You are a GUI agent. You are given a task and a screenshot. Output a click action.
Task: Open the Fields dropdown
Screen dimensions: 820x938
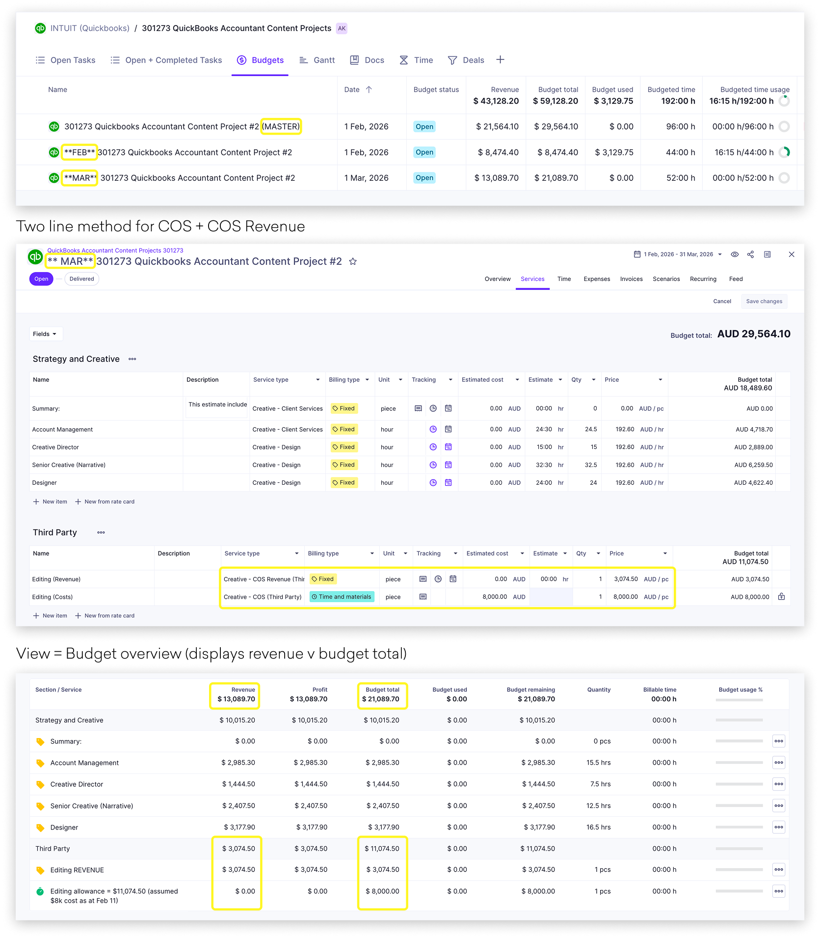(x=45, y=334)
